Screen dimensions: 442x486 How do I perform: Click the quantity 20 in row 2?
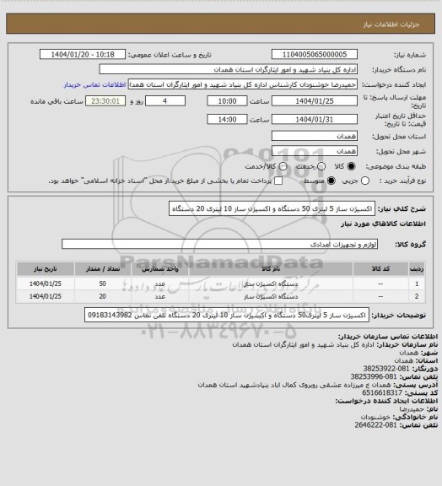(103, 296)
